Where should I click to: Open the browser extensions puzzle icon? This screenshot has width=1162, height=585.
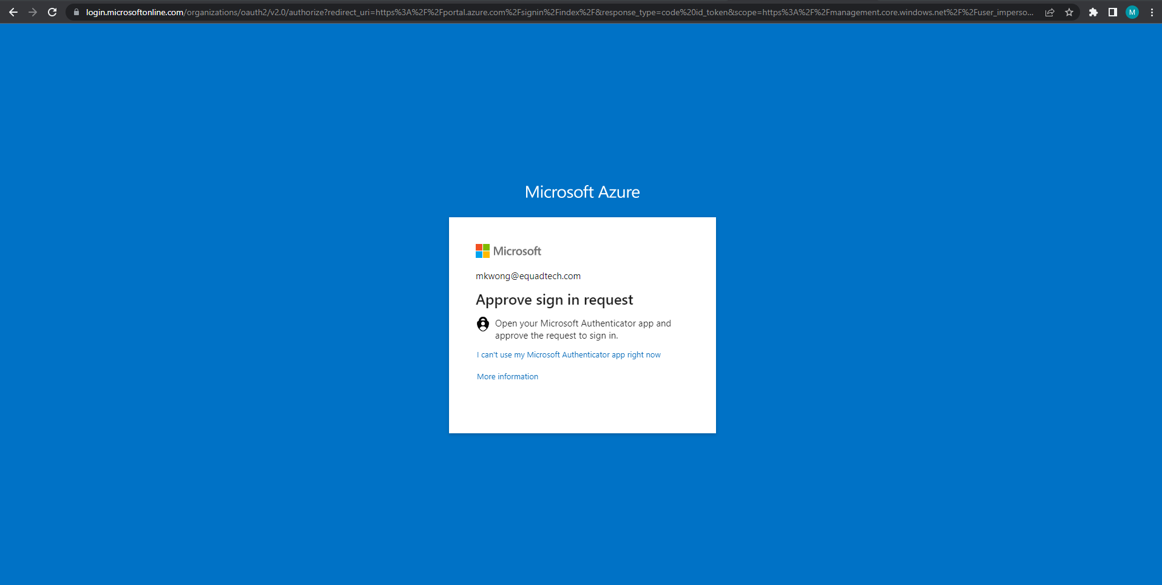point(1093,12)
